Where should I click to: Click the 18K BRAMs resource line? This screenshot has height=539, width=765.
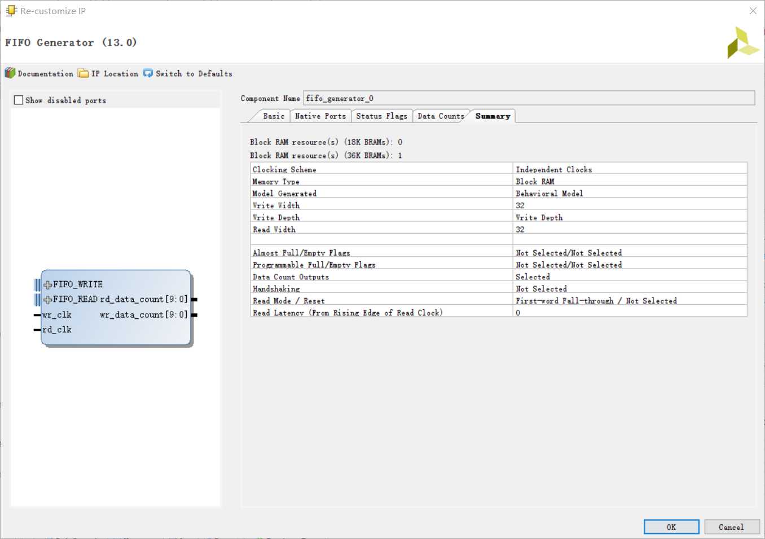pos(326,142)
